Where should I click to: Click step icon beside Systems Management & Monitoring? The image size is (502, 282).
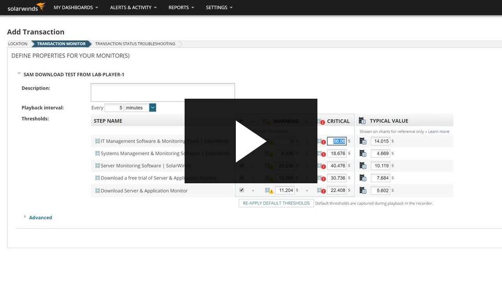tap(97, 154)
